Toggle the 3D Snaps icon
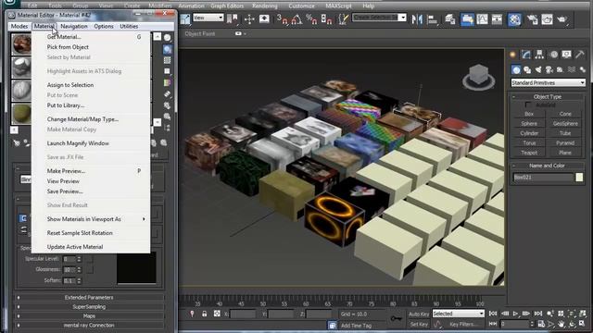Viewport: 593px width, 333px height. click(282, 18)
